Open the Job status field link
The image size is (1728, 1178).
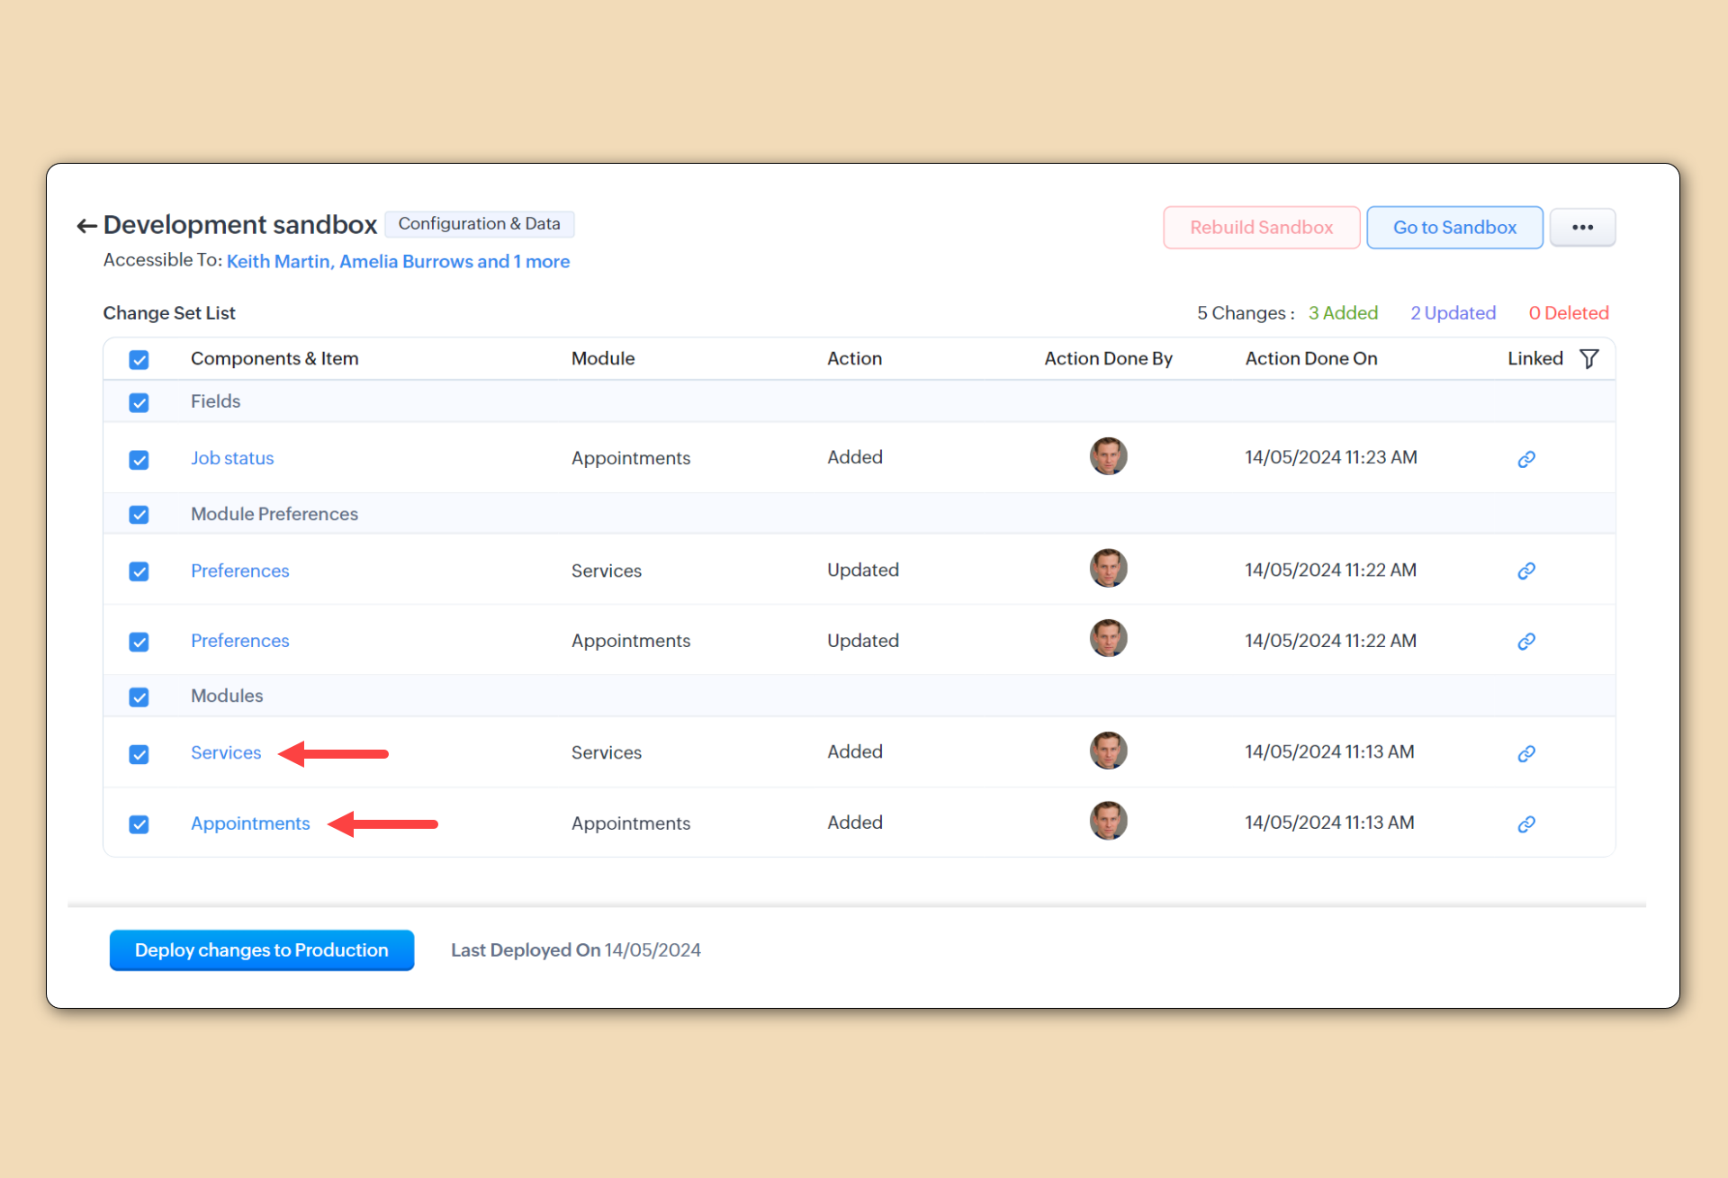point(232,459)
